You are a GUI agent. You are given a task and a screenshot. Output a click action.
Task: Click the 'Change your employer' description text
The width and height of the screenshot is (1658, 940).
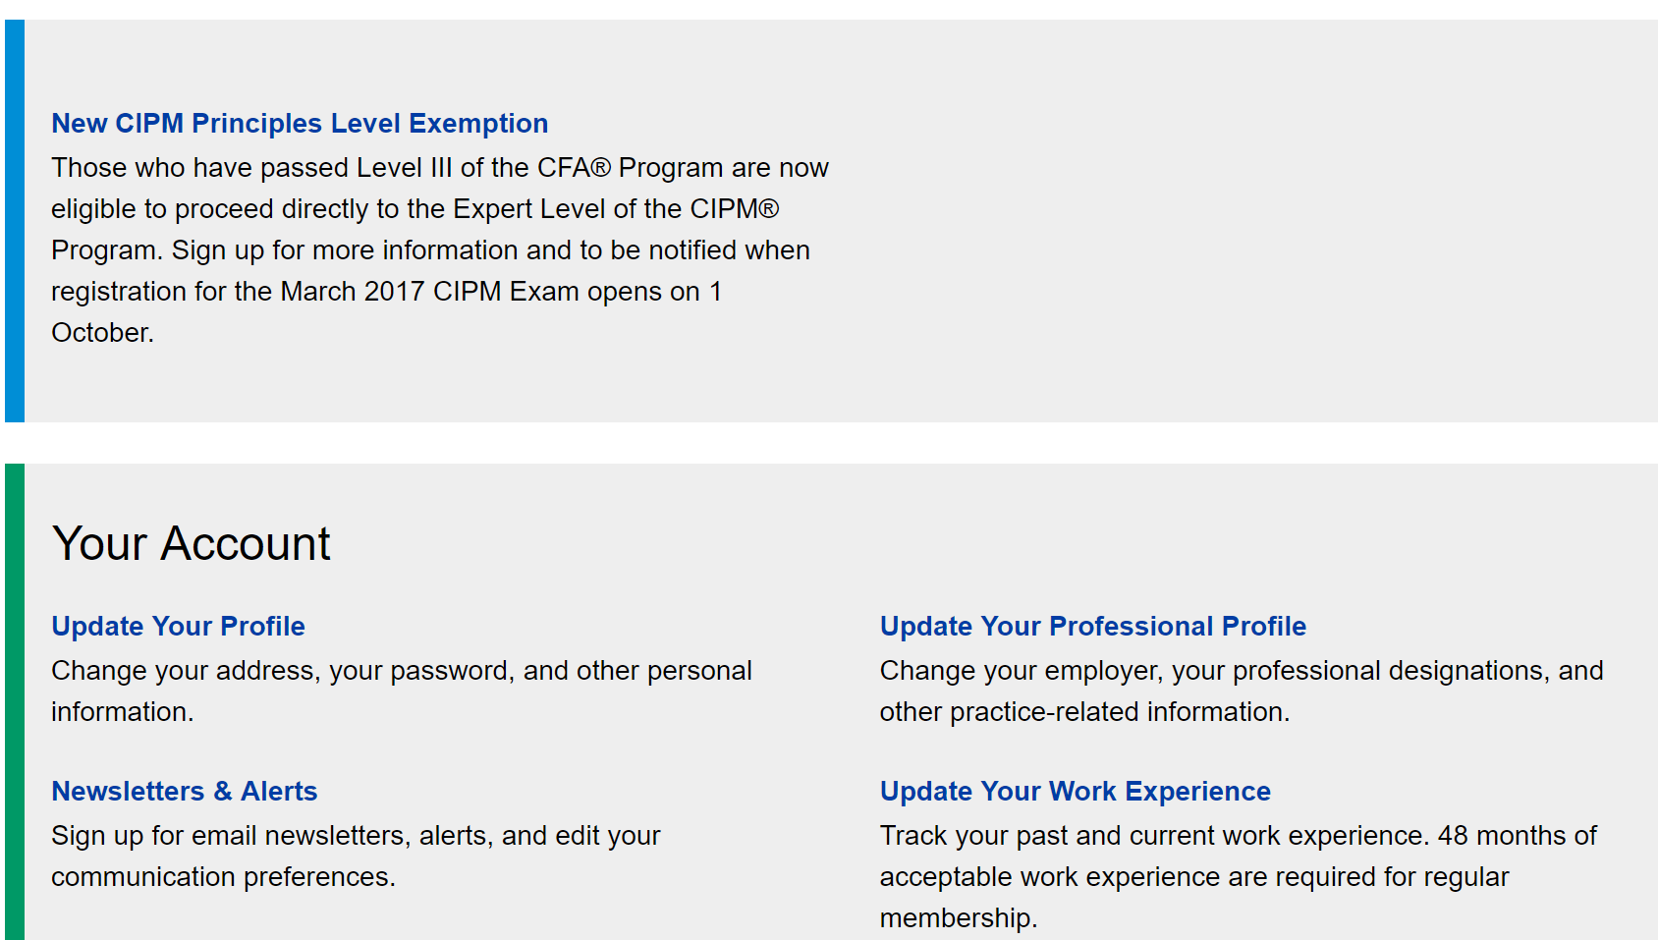1241,671
